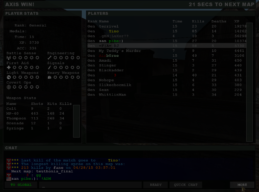This screenshot has height=192, width=259.
Task: Select player WhittlinMan in the list
Action: click(x=167, y=95)
